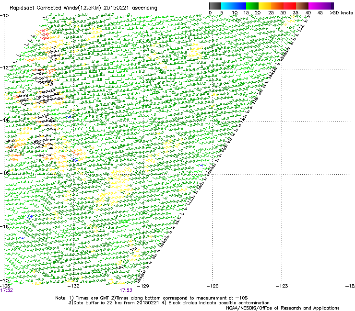Click the purple '17:53' time label
355x311 pixels.
click(x=126, y=290)
